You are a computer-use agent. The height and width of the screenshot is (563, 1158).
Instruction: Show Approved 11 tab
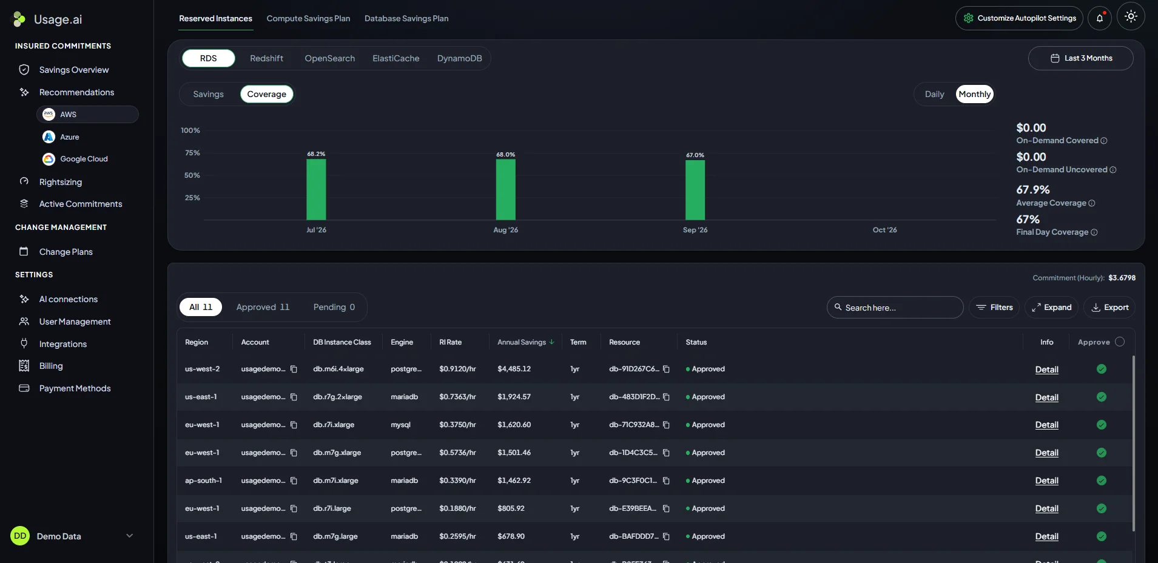(263, 307)
